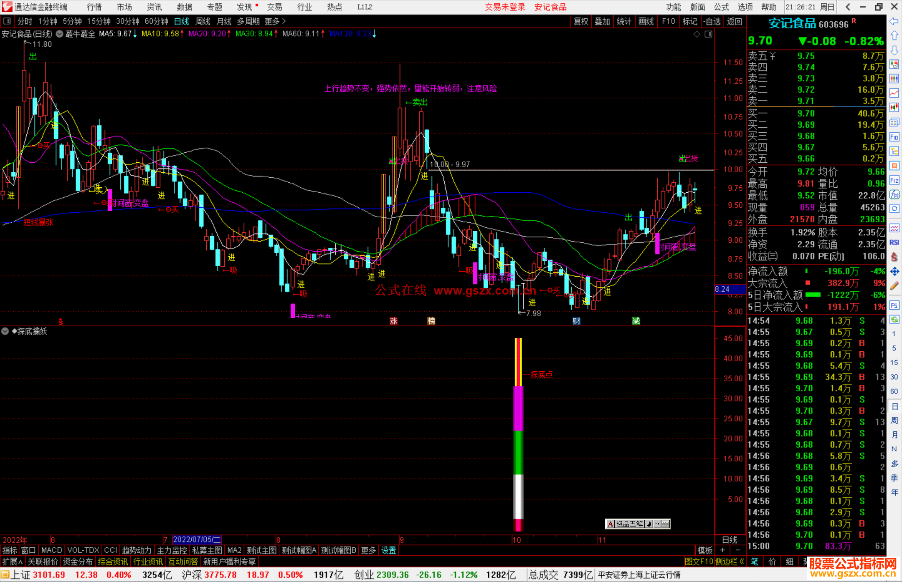This screenshot has height=582, width=902.
Task: Expand the 更多 period dropdown
Action: click(x=275, y=21)
